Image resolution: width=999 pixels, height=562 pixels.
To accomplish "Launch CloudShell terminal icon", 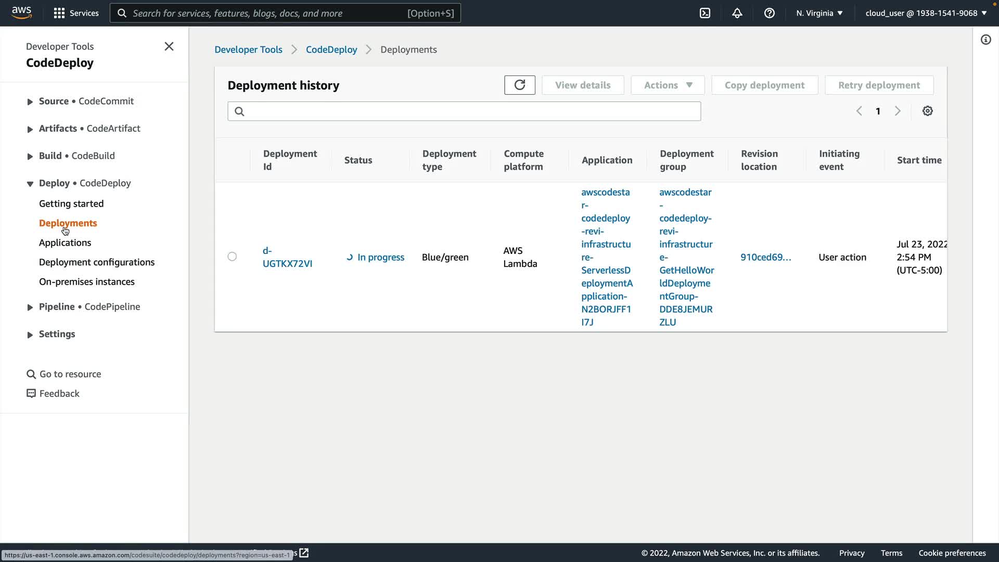I will click(x=705, y=13).
